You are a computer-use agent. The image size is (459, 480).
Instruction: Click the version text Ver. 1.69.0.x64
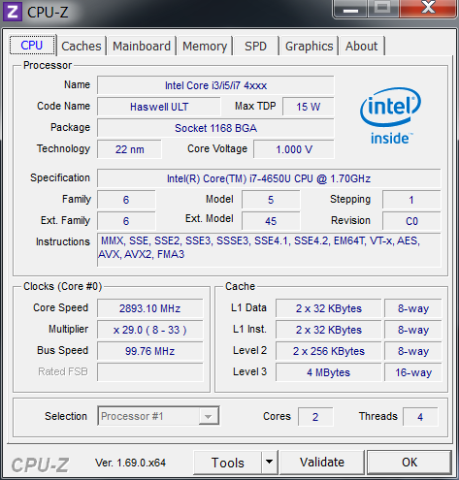point(130,463)
